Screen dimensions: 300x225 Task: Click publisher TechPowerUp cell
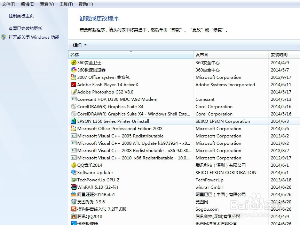coord(210,180)
